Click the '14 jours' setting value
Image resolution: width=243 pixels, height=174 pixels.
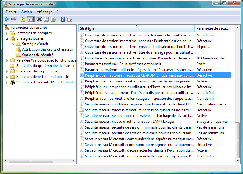click(x=203, y=47)
